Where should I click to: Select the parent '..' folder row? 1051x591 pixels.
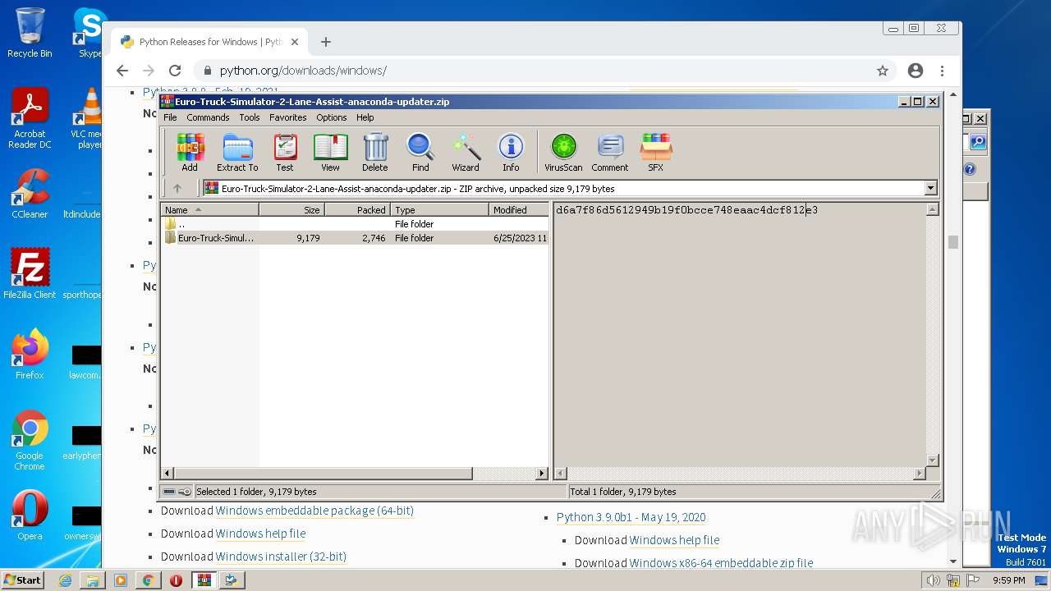click(355, 224)
